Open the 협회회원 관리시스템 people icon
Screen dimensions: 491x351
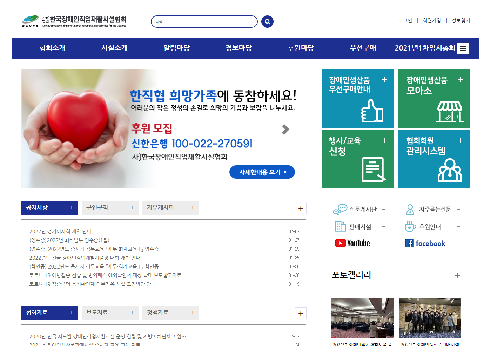coord(450,170)
